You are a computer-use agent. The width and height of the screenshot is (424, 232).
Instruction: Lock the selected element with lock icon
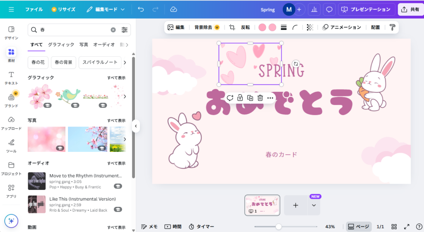(x=240, y=98)
